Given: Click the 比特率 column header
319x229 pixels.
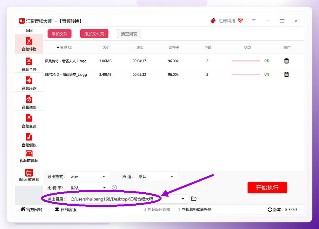Looking at the screenshot, I should [174, 47].
